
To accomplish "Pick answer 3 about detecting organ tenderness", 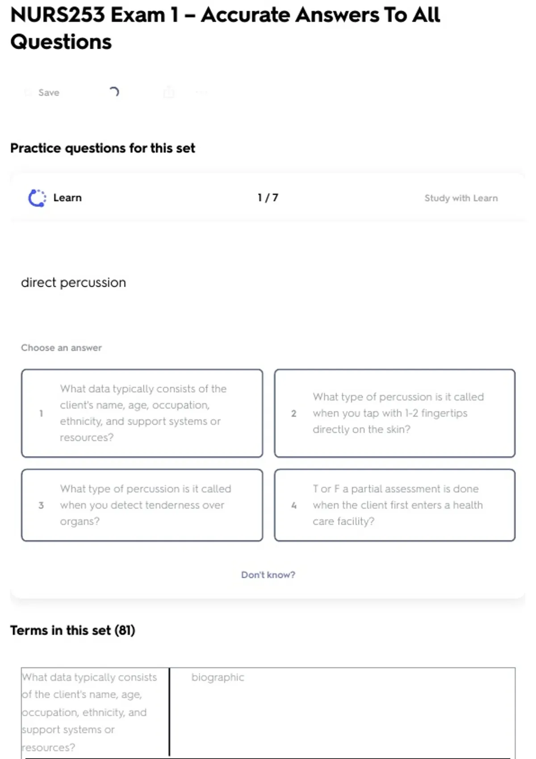I will [142, 505].
